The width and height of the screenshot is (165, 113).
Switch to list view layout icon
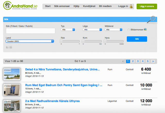coord(7,47)
